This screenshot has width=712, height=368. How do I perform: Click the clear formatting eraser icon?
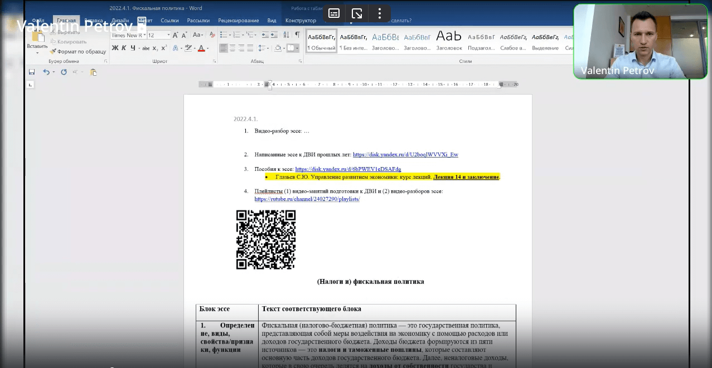click(212, 35)
